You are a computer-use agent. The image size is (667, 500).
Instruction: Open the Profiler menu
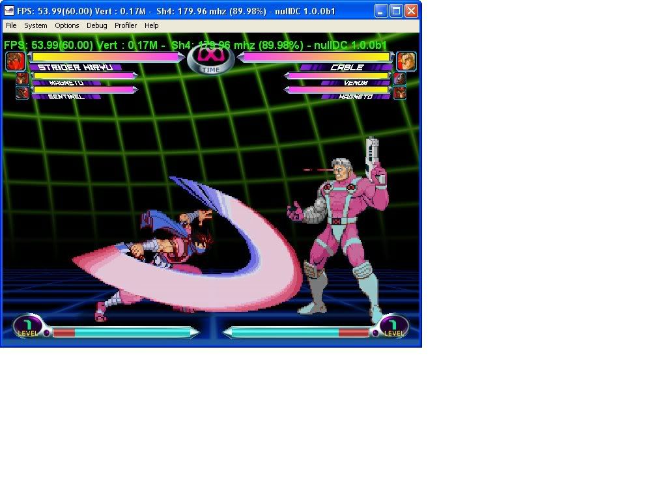126,25
